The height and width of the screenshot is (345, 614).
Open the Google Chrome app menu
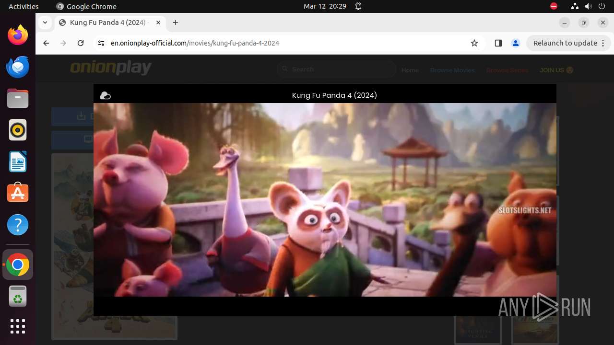click(x=86, y=6)
